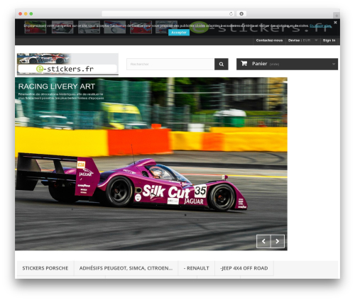Open new browser tab plus button
The image size is (355, 300).
pyautogui.click(x=337, y=16)
